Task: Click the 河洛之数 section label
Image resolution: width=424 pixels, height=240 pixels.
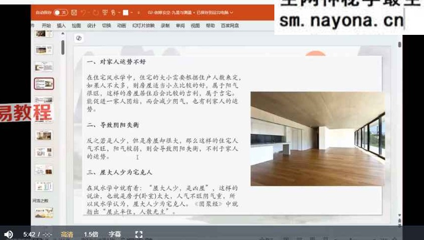Action: 40,201
